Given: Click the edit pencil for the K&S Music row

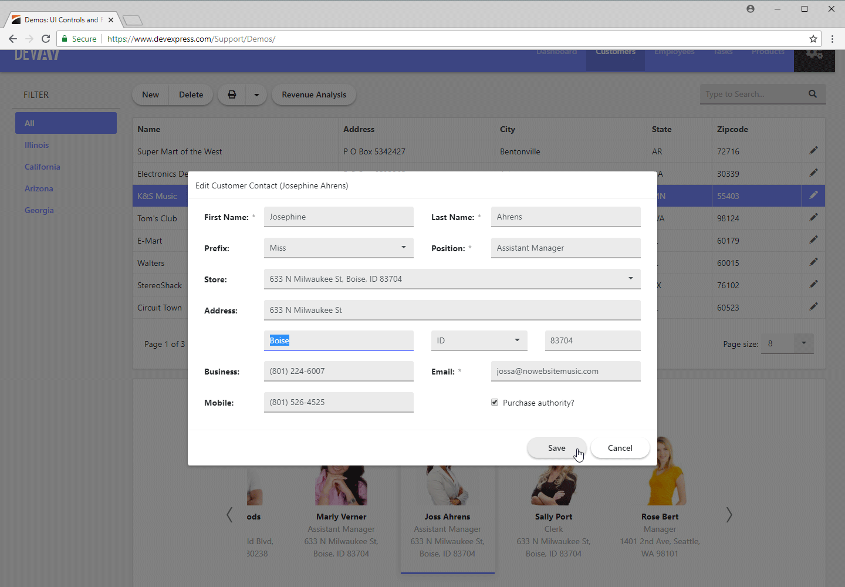Looking at the screenshot, I should click(x=813, y=195).
